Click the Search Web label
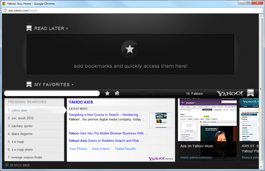265x171 pixels. 20,165
